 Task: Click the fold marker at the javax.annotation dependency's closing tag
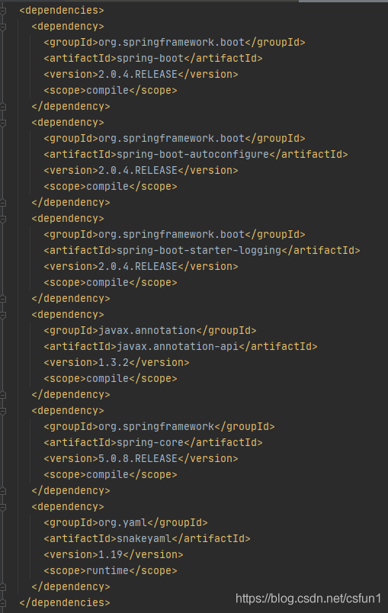click(x=3, y=395)
